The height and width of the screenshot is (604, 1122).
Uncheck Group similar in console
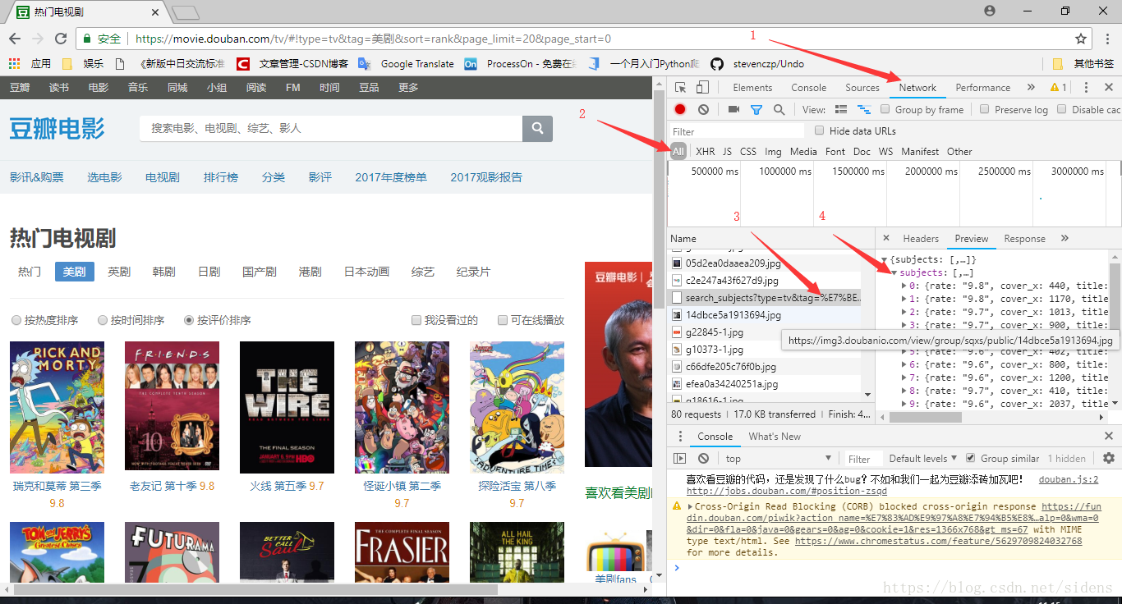pyautogui.click(x=971, y=458)
